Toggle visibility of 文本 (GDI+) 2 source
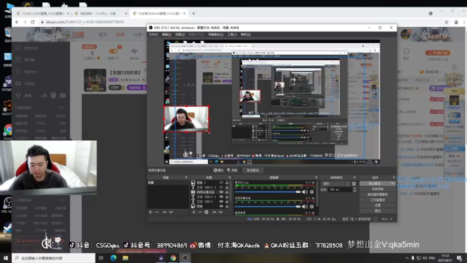 (x=221, y=197)
